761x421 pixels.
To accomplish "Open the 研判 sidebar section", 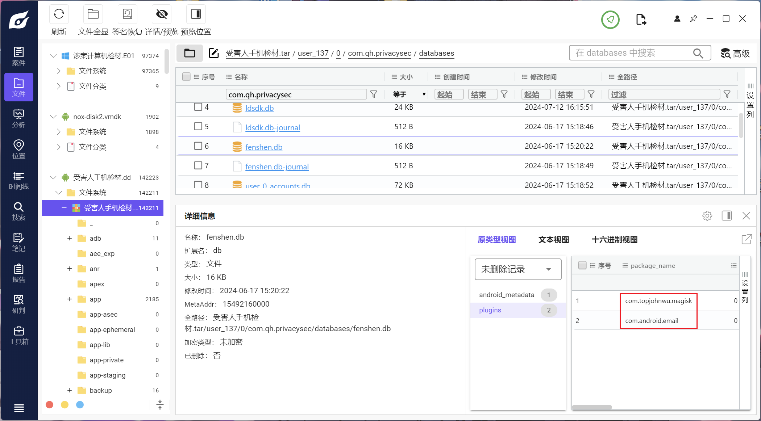I will tap(19, 304).
